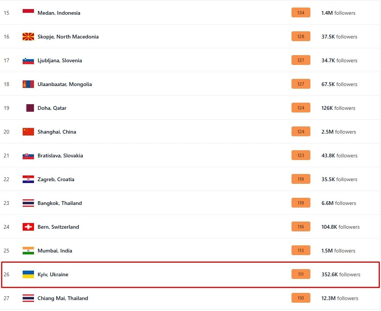Click the China flag beside Shanghai
This screenshot has height=311, width=381.
tap(28, 132)
